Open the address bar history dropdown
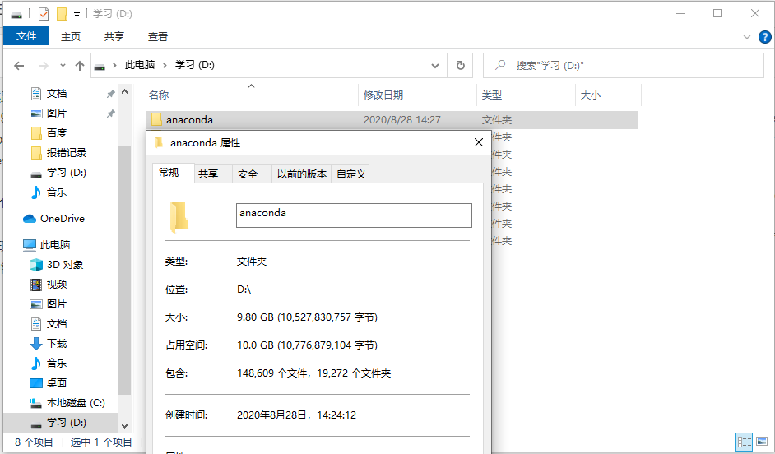The width and height of the screenshot is (775, 454). (x=435, y=66)
